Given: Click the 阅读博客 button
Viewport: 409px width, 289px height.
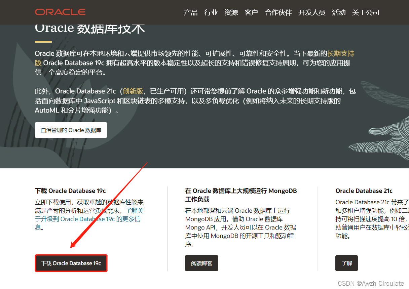Looking at the screenshot, I should point(201,263).
